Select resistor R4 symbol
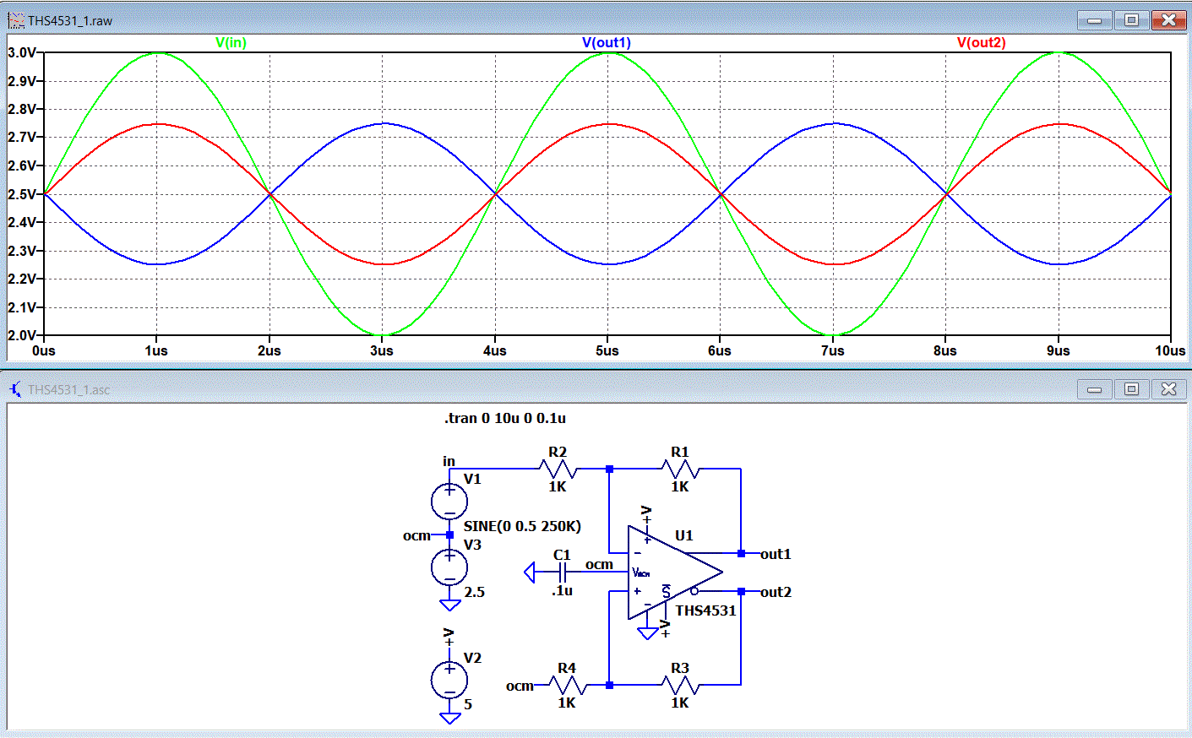The width and height of the screenshot is (1192, 738). coord(567,685)
